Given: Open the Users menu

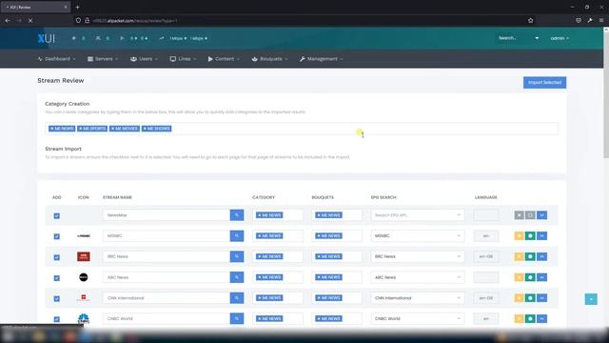Looking at the screenshot, I should pos(144,59).
